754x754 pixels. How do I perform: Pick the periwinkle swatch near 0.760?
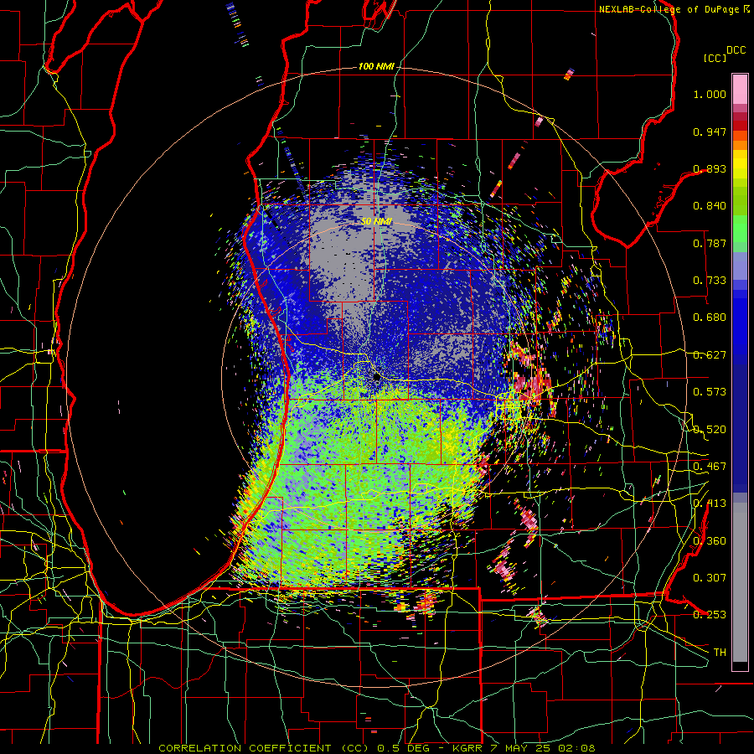click(x=740, y=266)
